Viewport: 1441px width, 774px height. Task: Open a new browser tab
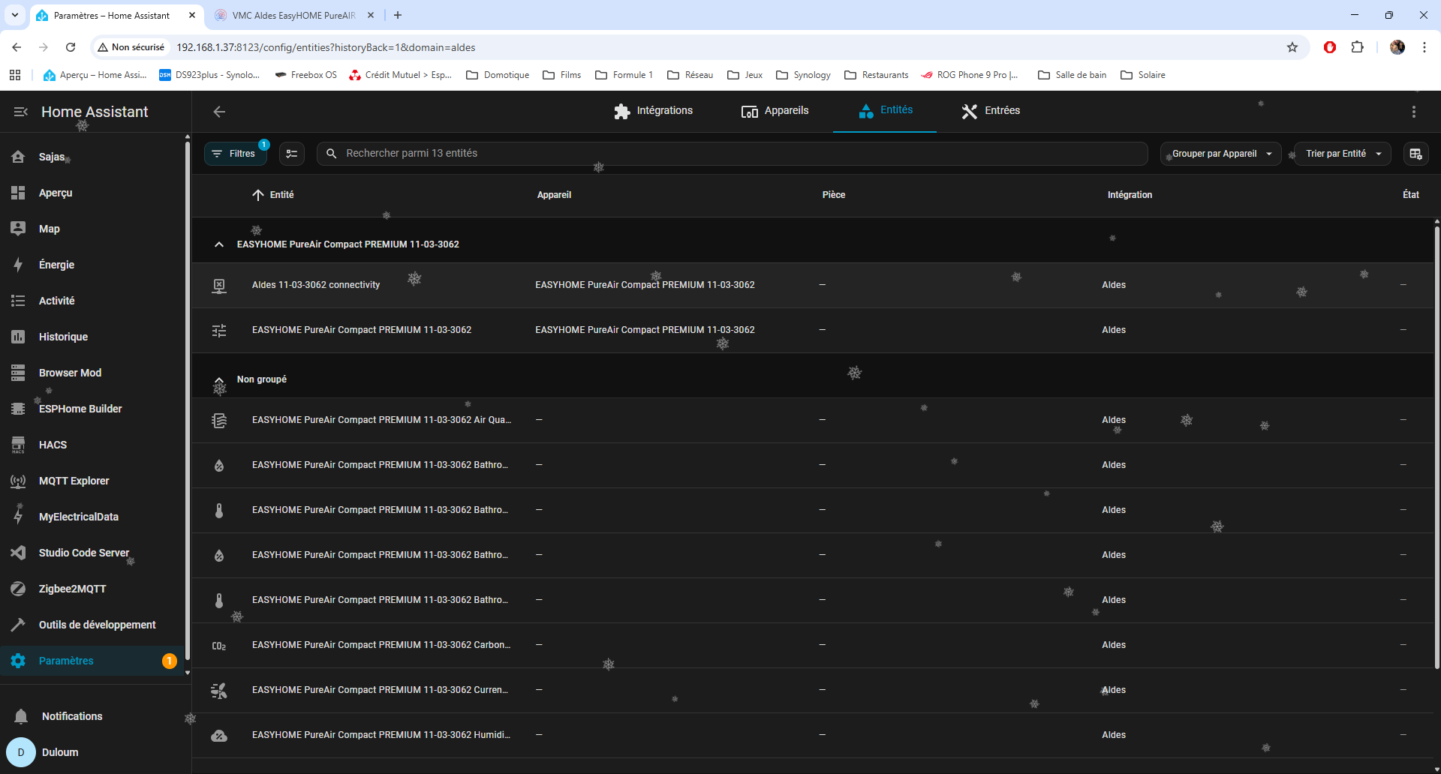point(398,15)
